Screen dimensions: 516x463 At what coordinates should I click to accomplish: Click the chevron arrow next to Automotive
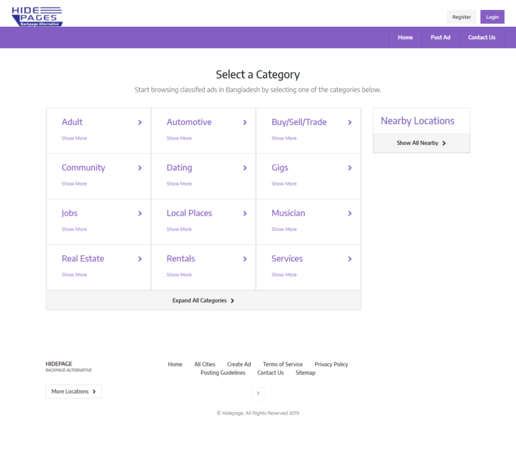245,122
